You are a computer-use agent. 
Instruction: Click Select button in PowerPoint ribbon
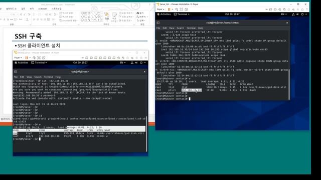141,20
